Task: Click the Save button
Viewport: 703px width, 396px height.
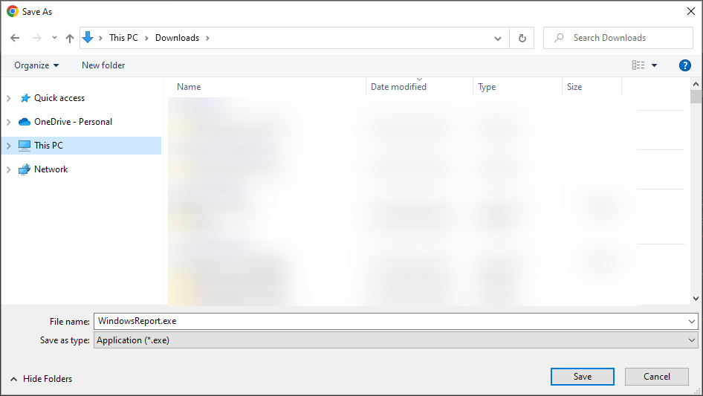Action: coord(583,377)
